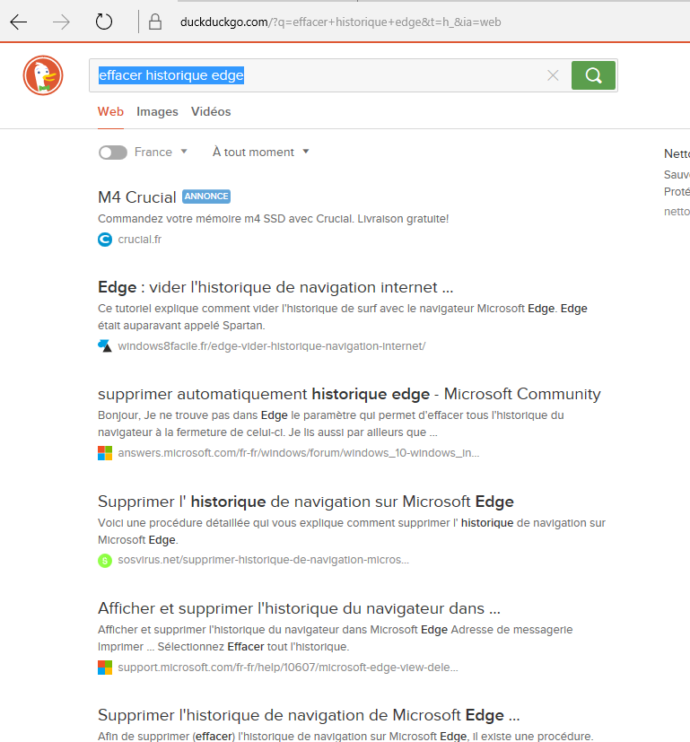Switch to the Vidéos tab
Viewport: 690px width, 742px height.
[211, 111]
